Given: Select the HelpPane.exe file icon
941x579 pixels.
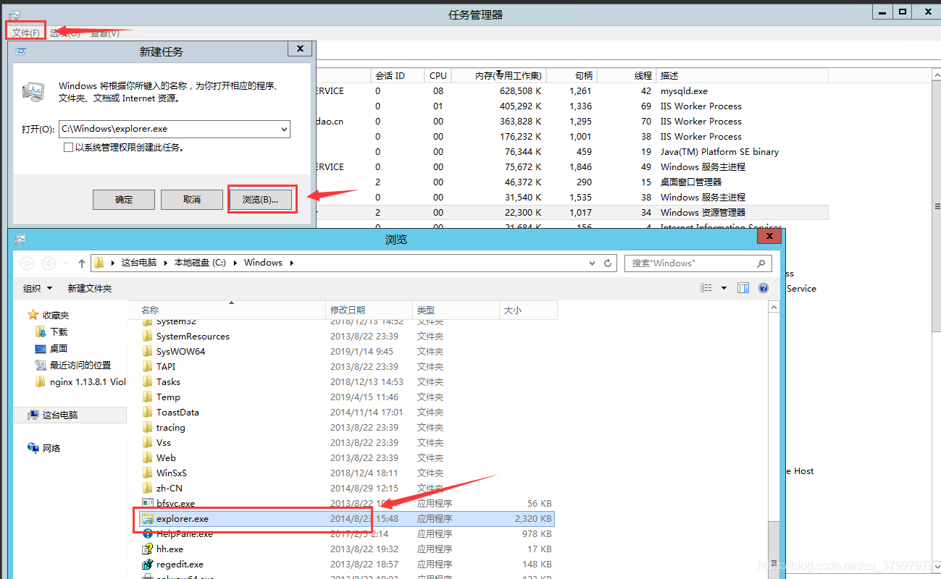Looking at the screenshot, I should (x=148, y=534).
